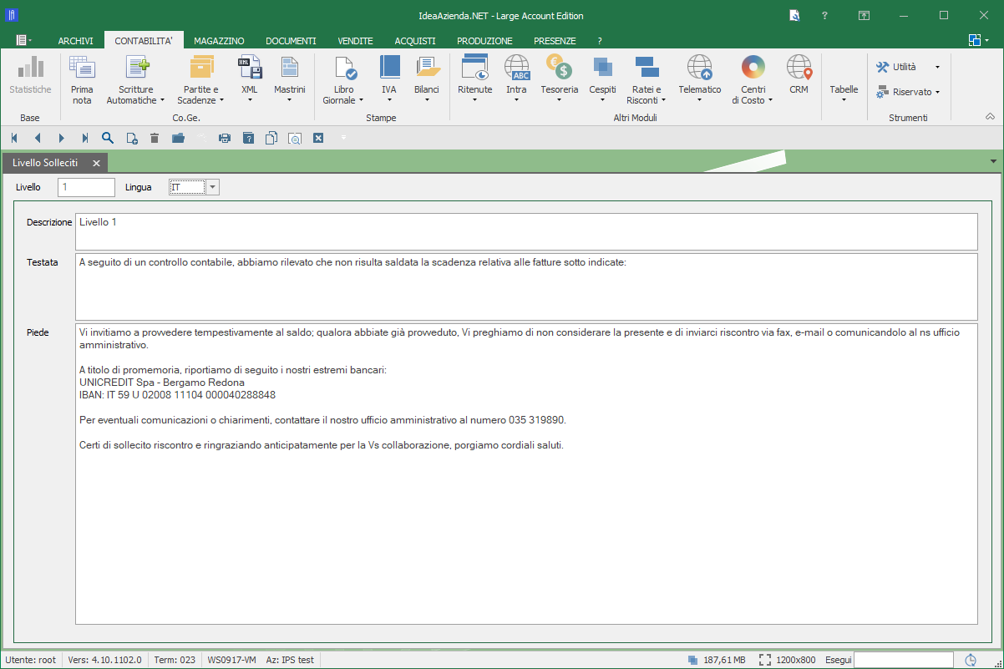Click inside the Testata text area
1004x669 pixels.
point(526,286)
